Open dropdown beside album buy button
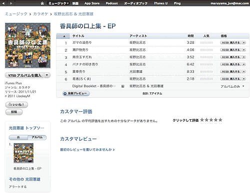 coord(47,75)
